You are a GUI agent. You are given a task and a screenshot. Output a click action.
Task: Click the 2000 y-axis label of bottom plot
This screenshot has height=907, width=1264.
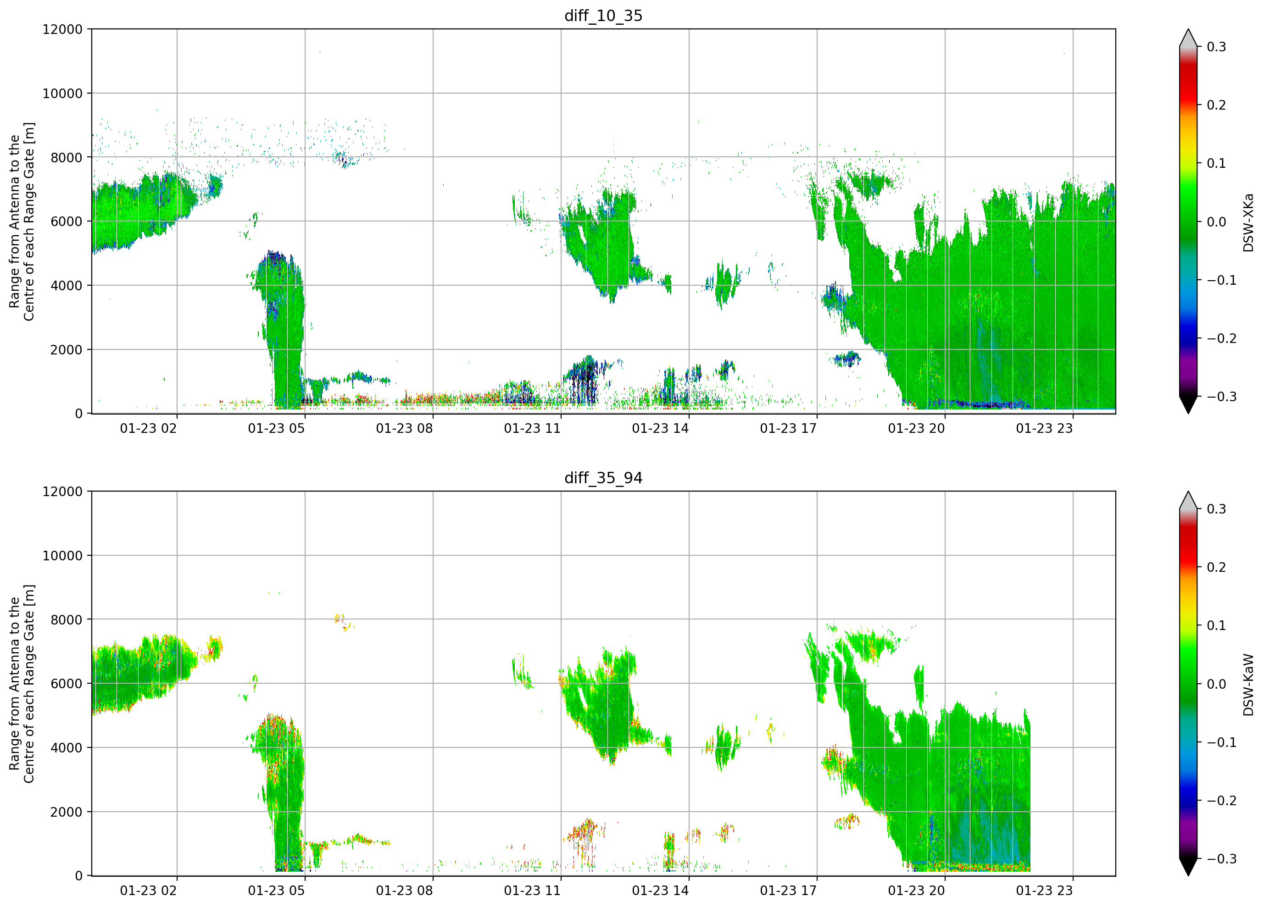[67, 812]
